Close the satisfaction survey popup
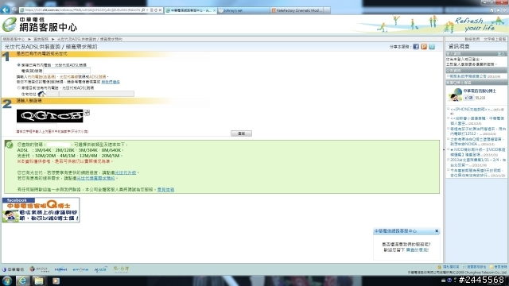509x286 pixels. pyautogui.click(x=437, y=231)
